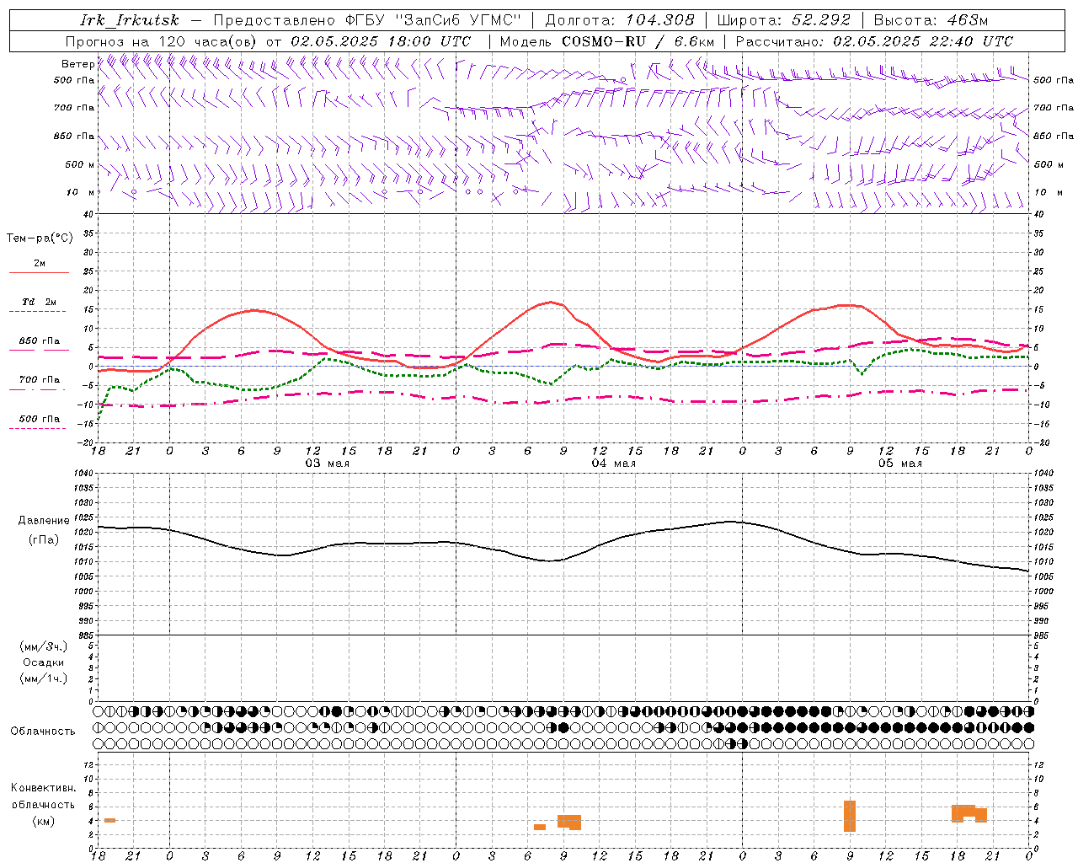Click the 04 мая date label
1078x863 pixels.
tap(613, 464)
